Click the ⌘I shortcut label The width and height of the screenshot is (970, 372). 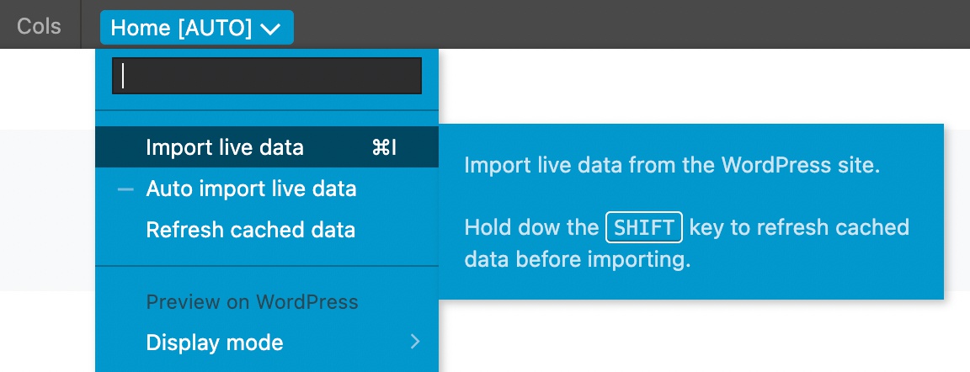(x=384, y=147)
